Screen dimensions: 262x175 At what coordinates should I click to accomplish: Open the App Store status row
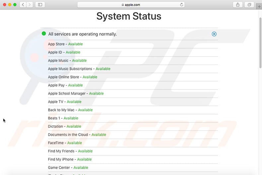click(x=133, y=44)
